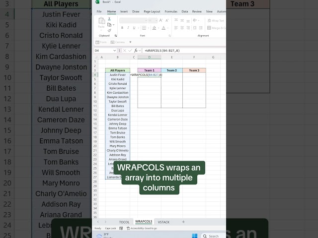Viewport: 318px width, 238px height.
Task: Switch to the VSTACK sheet tab
Action: [163, 222]
